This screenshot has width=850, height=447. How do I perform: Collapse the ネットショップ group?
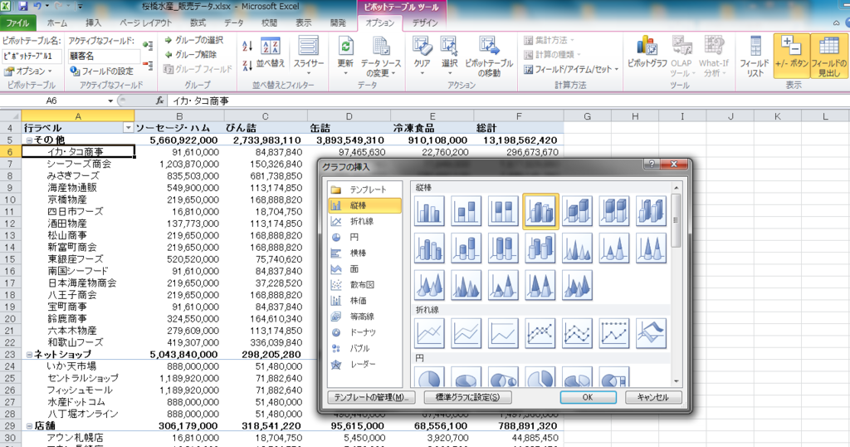coord(29,354)
